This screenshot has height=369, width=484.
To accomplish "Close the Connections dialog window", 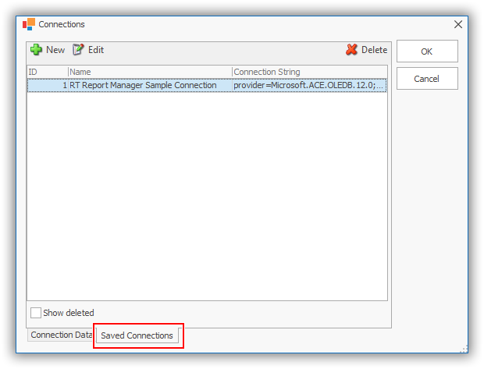I will 458,24.
